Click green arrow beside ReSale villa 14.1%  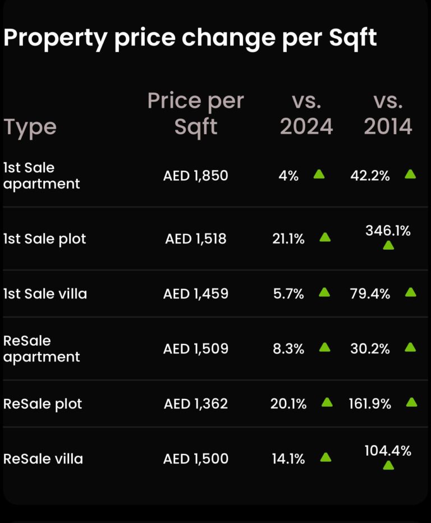(x=325, y=457)
